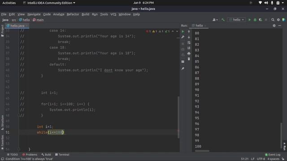Open the Refactor menu
This screenshot has width=287, height=161.
[73, 14]
